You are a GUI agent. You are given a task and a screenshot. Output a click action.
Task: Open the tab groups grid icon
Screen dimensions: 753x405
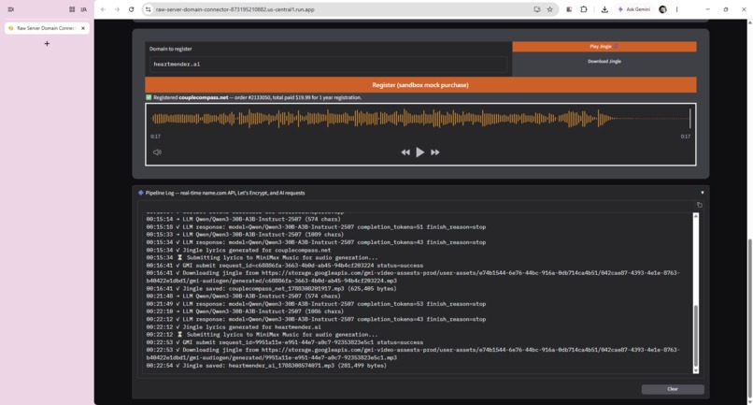(72, 9)
